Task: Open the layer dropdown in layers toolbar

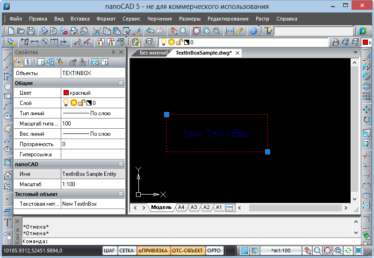Action: tap(244, 42)
